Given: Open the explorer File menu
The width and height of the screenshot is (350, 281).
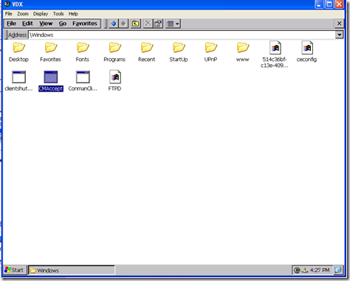Looking at the screenshot, I should point(11,24).
